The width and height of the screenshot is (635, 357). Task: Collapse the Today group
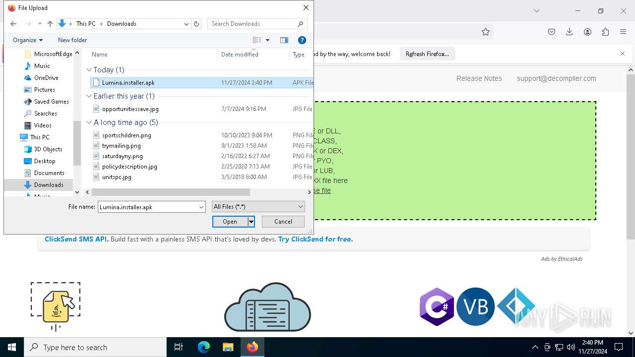pos(89,70)
